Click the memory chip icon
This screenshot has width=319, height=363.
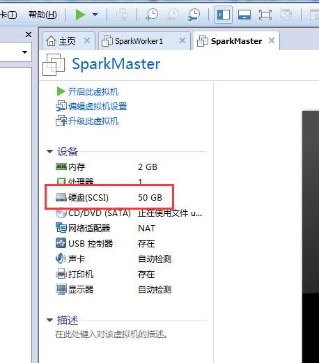(x=61, y=167)
